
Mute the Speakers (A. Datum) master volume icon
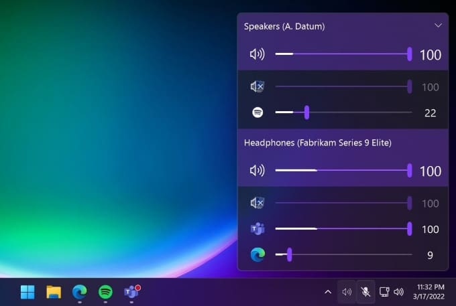(258, 54)
